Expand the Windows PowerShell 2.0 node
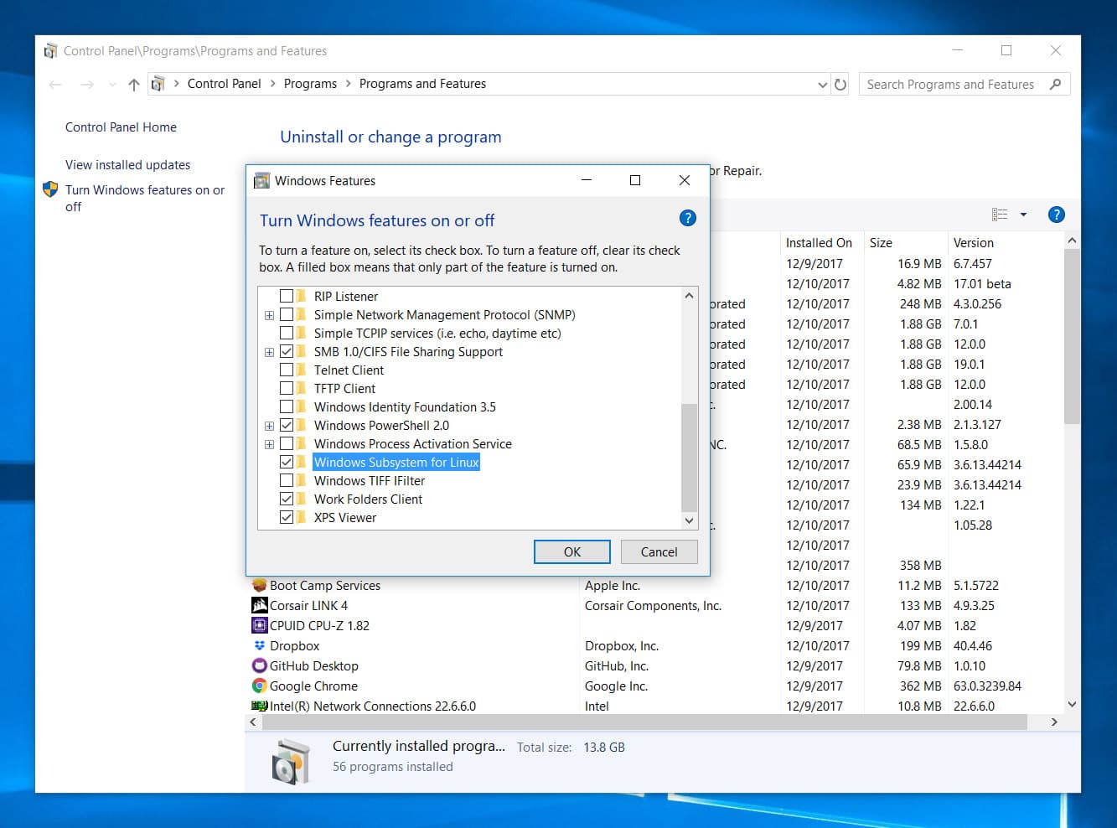This screenshot has width=1117, height=828. tap(269, 426)
